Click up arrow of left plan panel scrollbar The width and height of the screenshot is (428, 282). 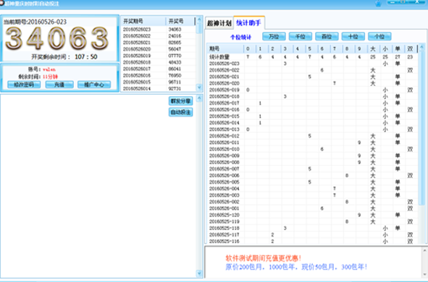click(x=199, y=98)
